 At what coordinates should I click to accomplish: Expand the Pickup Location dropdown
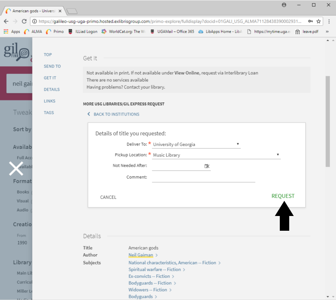(x=278, y=155)
